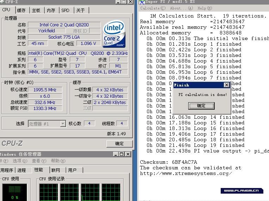Image resolution: width=269 pixels, height=201 pixels.
Task: Click the processor name field Intel Core 2 Quad Q8200
Action: click(x=64, y=25)
